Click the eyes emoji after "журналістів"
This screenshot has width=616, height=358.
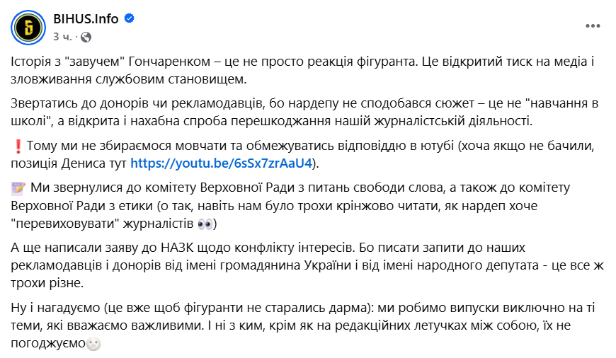click(205, 223)
